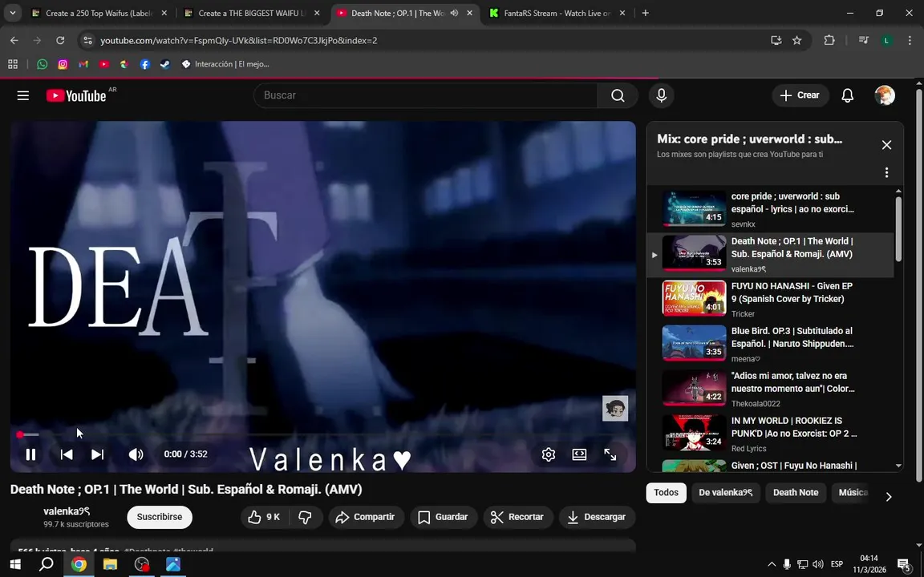Close the Mix playlist panel

(x=886, y=145)
